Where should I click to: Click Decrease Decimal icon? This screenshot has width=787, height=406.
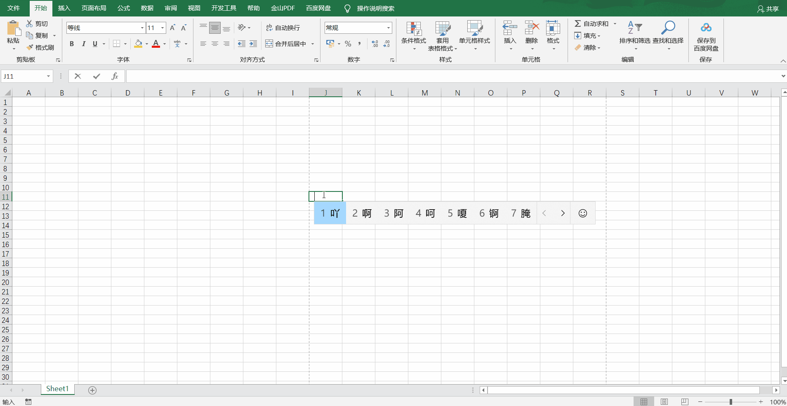click(x=386, y=44)
